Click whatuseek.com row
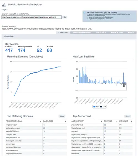Screen dimensions: 138x156 (x=36, y=150)
